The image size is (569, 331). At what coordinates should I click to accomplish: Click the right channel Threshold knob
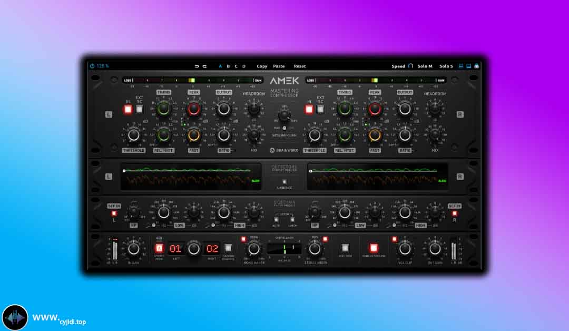click(x=315, y=135)
